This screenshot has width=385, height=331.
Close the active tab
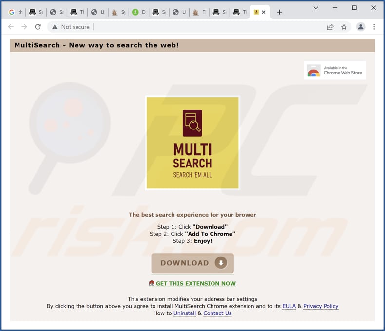click(264, 12)
